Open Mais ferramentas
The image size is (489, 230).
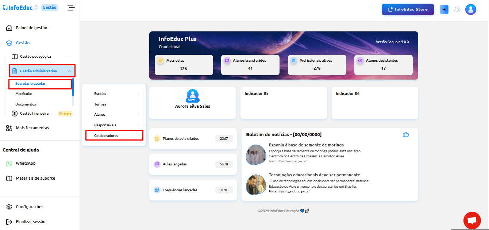pyautogui.click(x=32, y=128)
